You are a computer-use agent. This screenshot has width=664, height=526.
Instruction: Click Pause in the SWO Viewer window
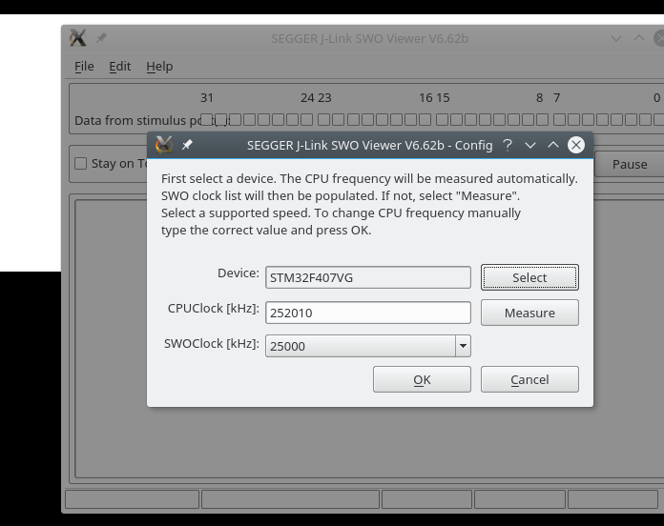630,164
